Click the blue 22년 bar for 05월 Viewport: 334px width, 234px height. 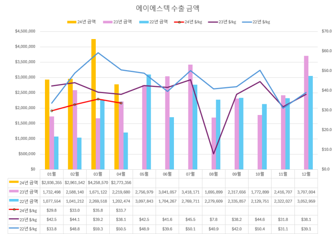[149, 122]
